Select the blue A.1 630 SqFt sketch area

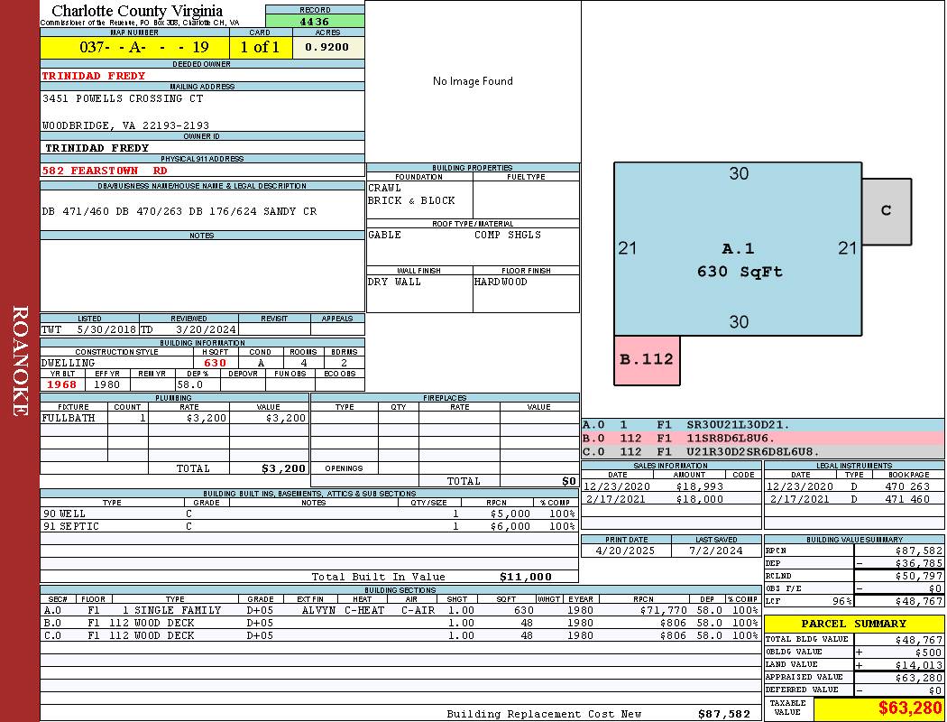(738, 259)
